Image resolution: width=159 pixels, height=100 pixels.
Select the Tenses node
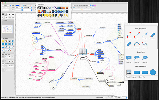[102, 81]
